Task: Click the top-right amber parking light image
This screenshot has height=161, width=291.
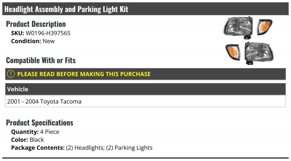Action: [x=264, y=27]
